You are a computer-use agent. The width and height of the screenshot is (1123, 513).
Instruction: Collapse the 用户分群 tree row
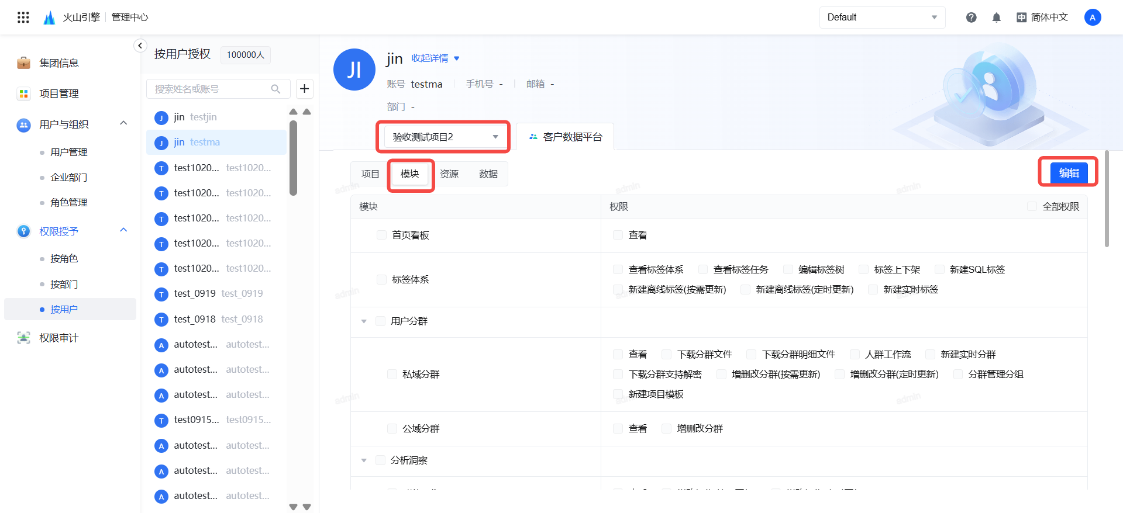point(364,321)
